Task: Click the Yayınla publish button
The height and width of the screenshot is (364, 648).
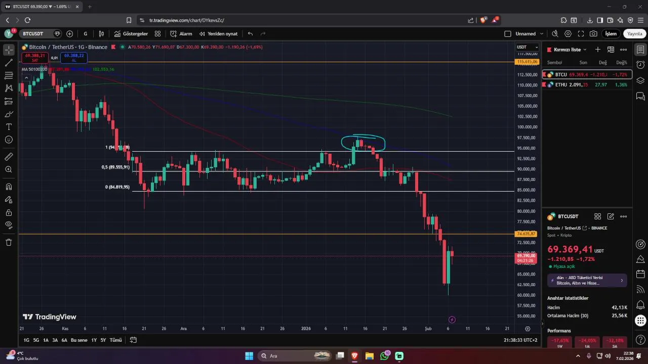Action: 635,34
